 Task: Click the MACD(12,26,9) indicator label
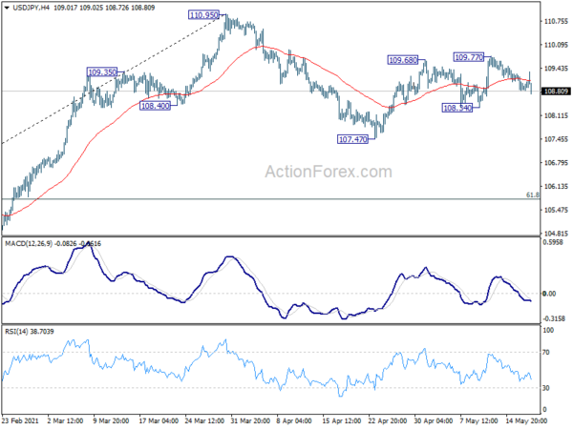click(29, 244)
